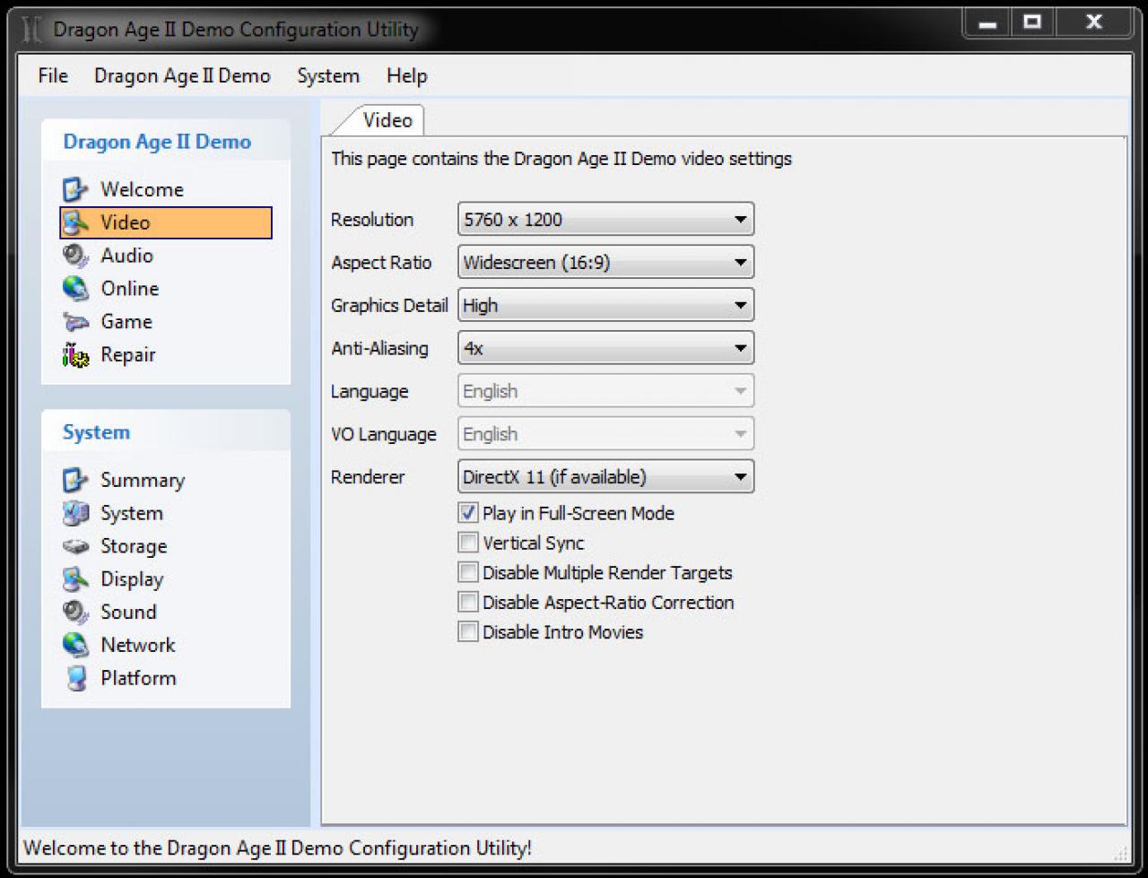Click the Display monitor icon

pyautogui.click(x=75, y=579)
